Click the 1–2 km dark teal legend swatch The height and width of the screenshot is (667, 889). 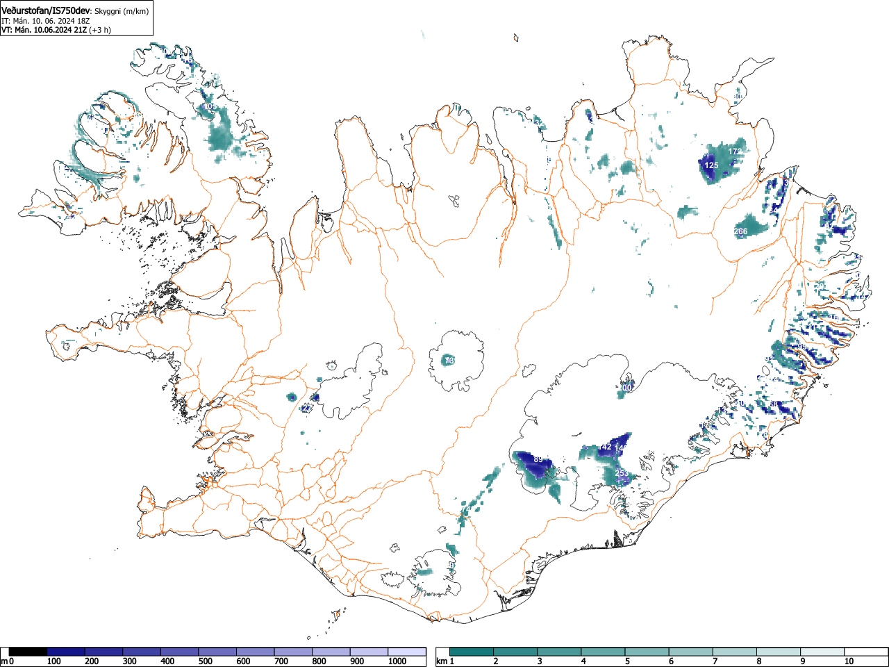click(472, 652)
